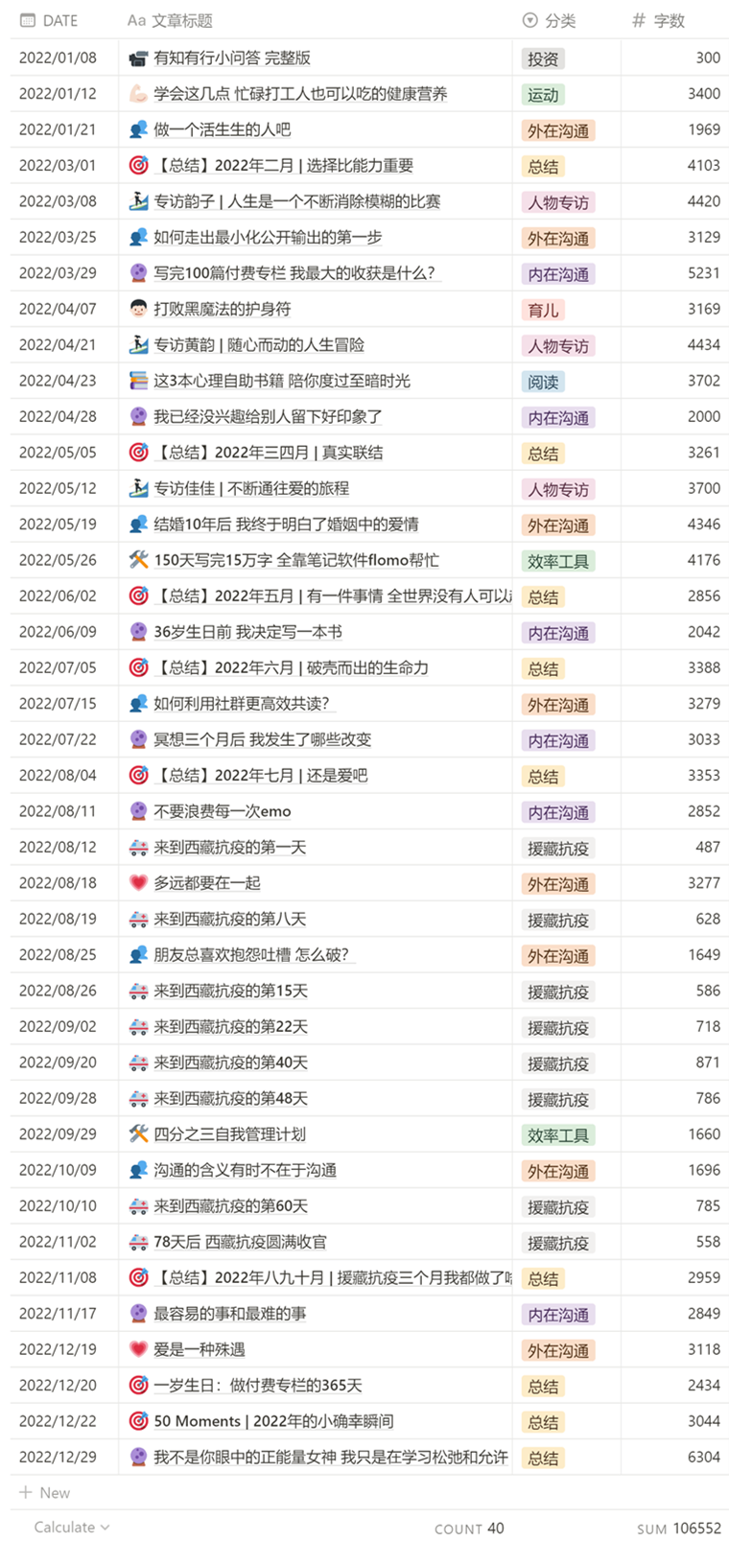The image size is (729, 1542).
Task: Click the ambulance icon beside 78天后 西藏抗疫圆满收官
Action: (x=138, y=1242)
